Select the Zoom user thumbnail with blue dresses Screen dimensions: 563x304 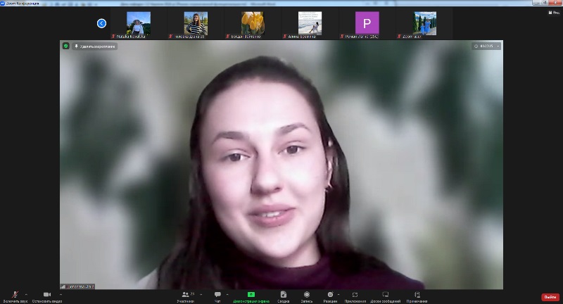coord(425,23)
